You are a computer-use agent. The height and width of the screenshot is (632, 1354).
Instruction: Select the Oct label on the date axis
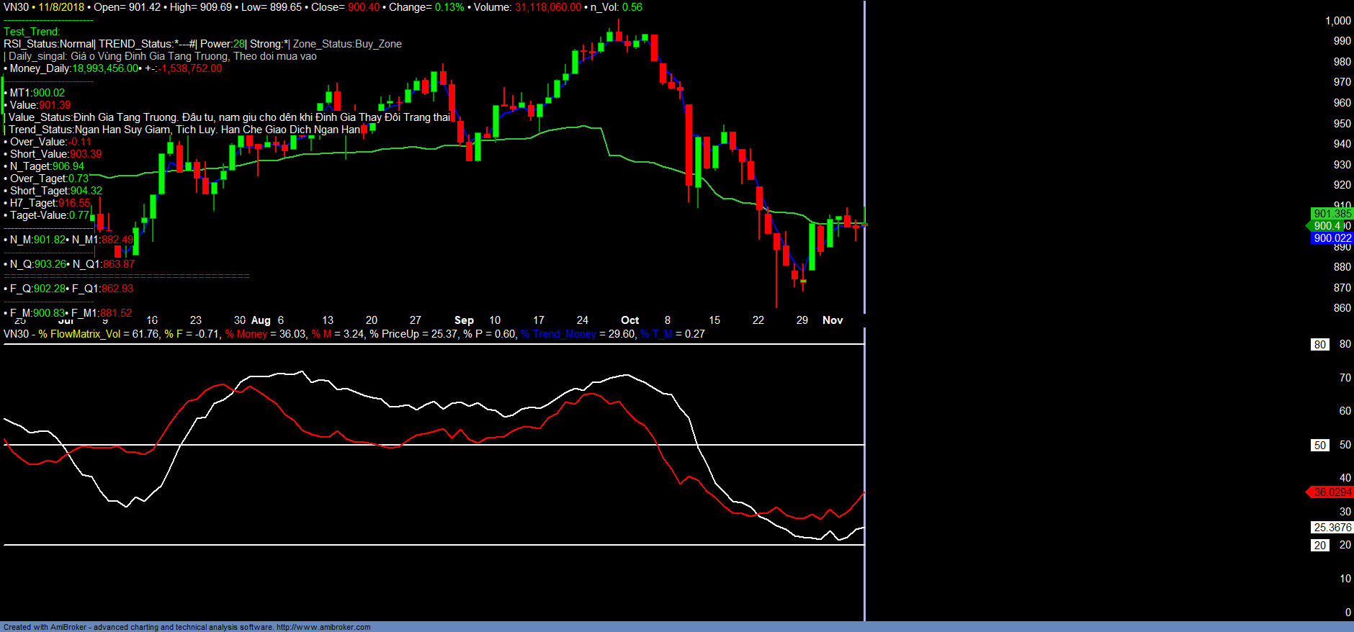pyautogui.click(x=629, y=320)
